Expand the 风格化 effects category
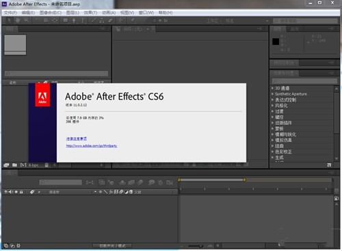Image resolution: width=342 pixels, height=251 pixels. click(273, 106)
